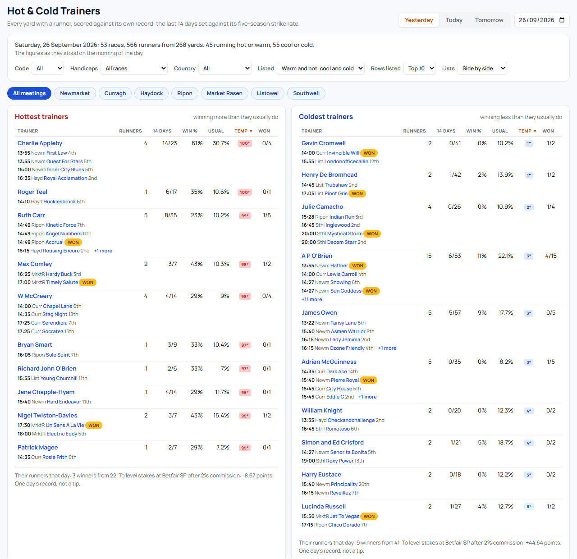This screenshot has height=559, width=577.
Task: Filter by Ripon meeting
Action: pos(185,93)
